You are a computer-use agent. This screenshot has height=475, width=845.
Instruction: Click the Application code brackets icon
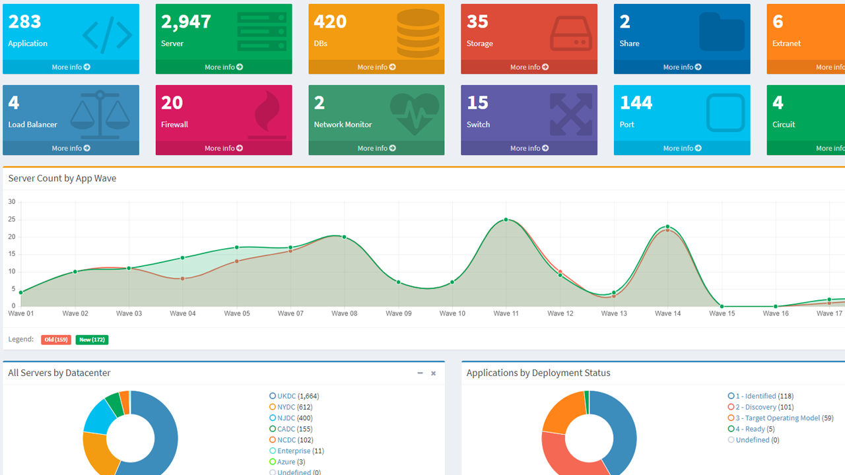click(x=108, y=36)
